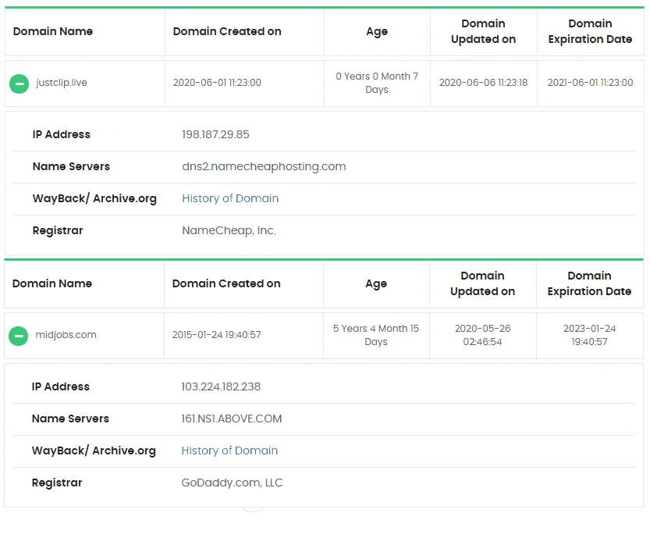The width and height of the screenshot is (650, 552).
Task: Click creation date 2020-06-01 11:23:00
Action: [217, 83]
